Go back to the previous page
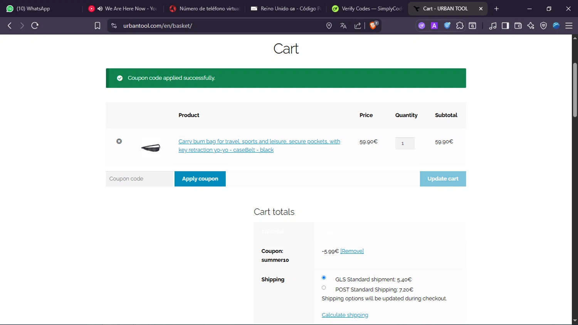This screenshot has width=578, height=325. (x=10, y=26)
